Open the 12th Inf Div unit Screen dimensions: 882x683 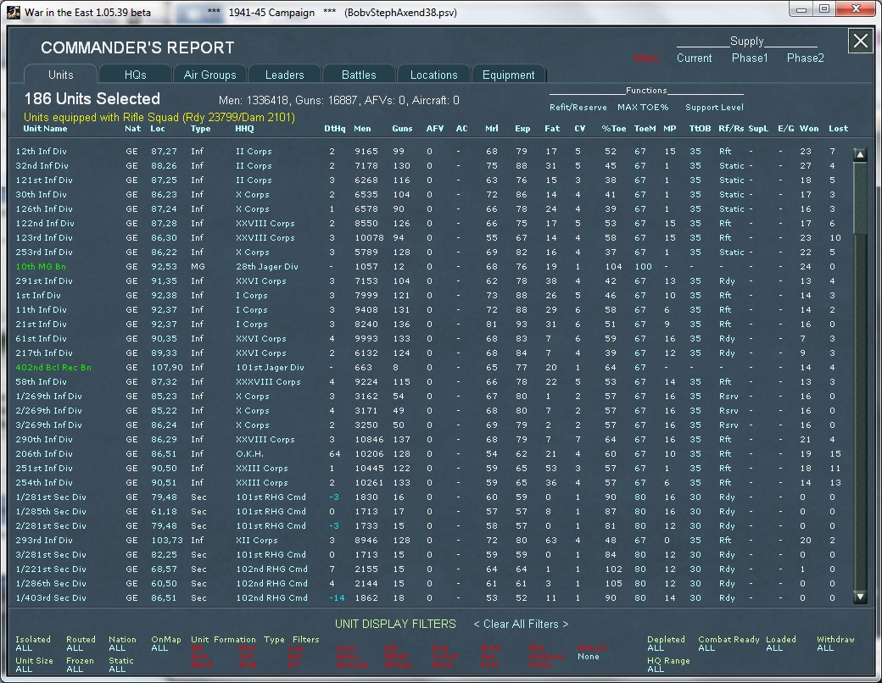(x=41, y=151)
